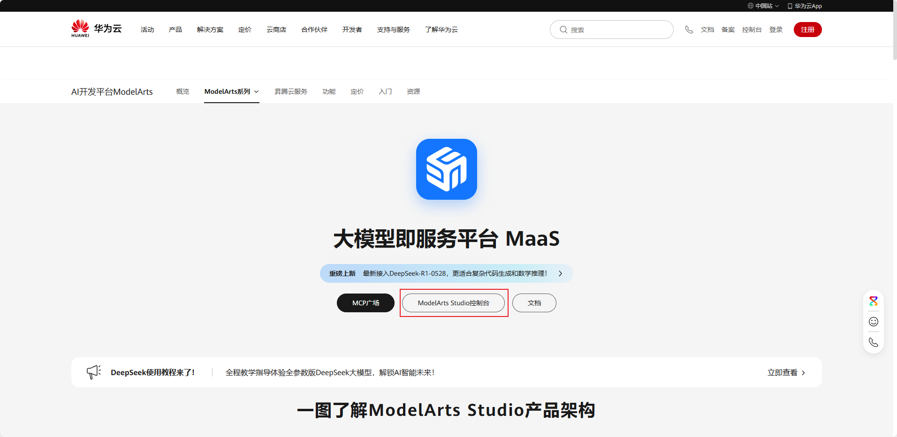Image resolution: width=897 pixels, height=437 pixels.
Task: Click the arrow next to 立即查看
Action: click(803, 373)
